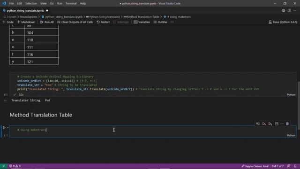300x169 pixels.
Task: Show the notebook Outline
Action: 160,22
